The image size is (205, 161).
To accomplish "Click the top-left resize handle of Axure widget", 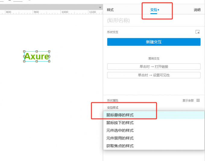I will pyautogui.click(x=24, y=51).
